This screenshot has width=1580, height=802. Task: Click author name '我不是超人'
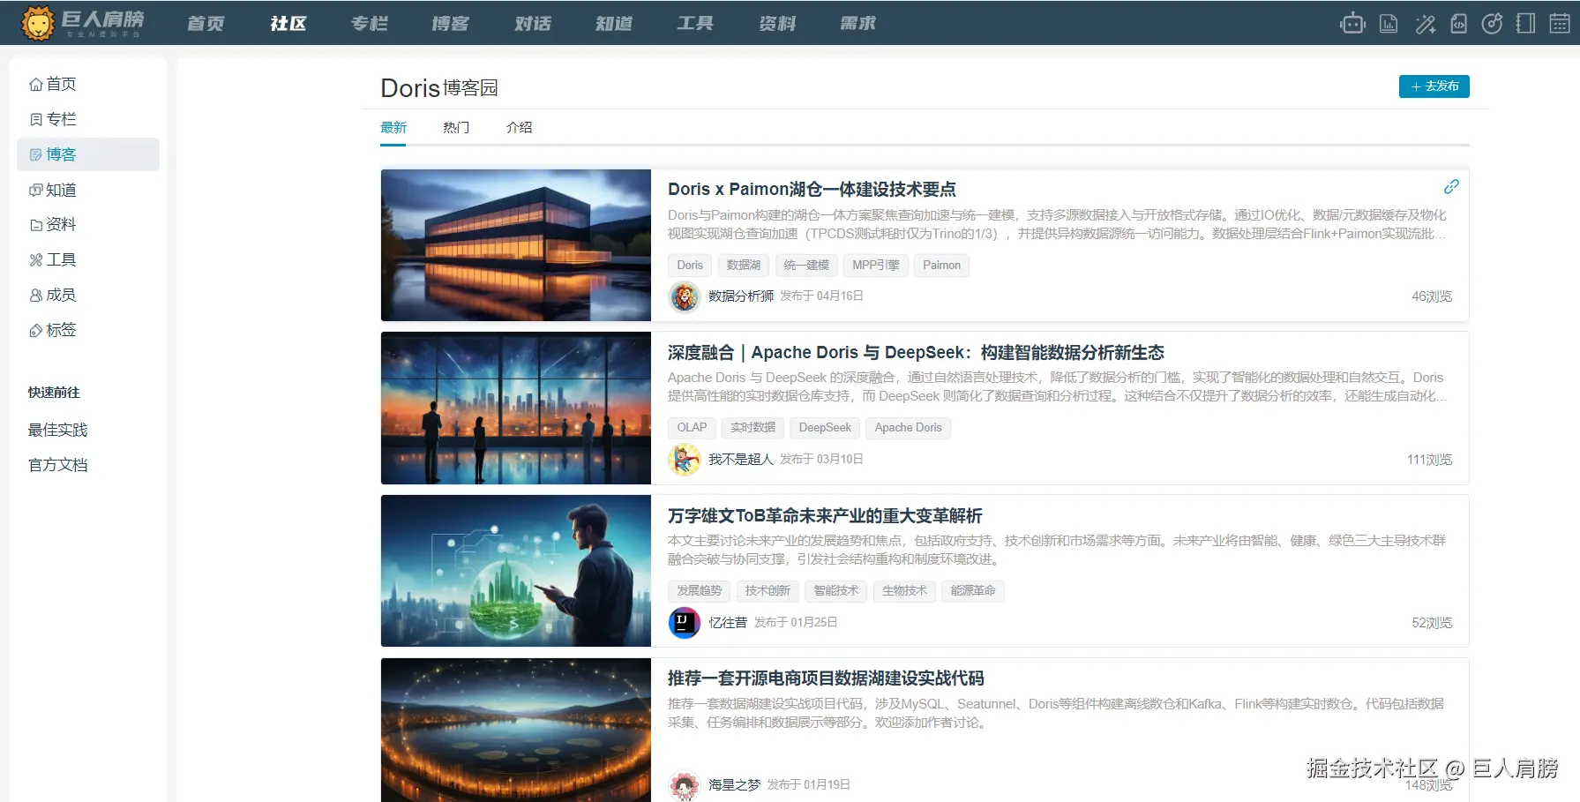(741, 460)
